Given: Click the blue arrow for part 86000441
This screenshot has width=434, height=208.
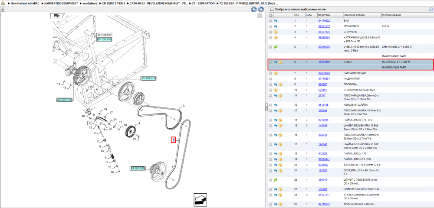Looking at the screenshot, I should coord(276,159).
